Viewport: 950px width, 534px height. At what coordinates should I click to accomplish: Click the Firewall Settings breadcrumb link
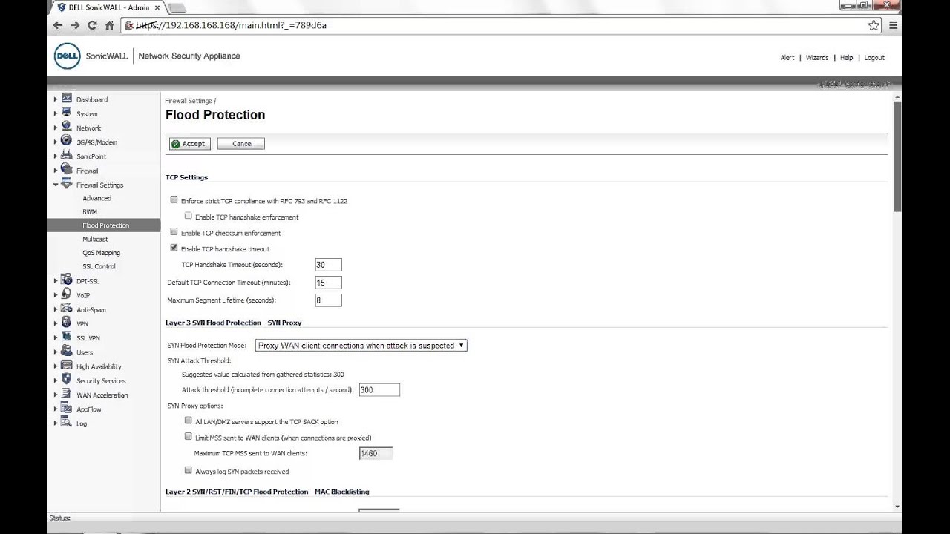point(189,101)
